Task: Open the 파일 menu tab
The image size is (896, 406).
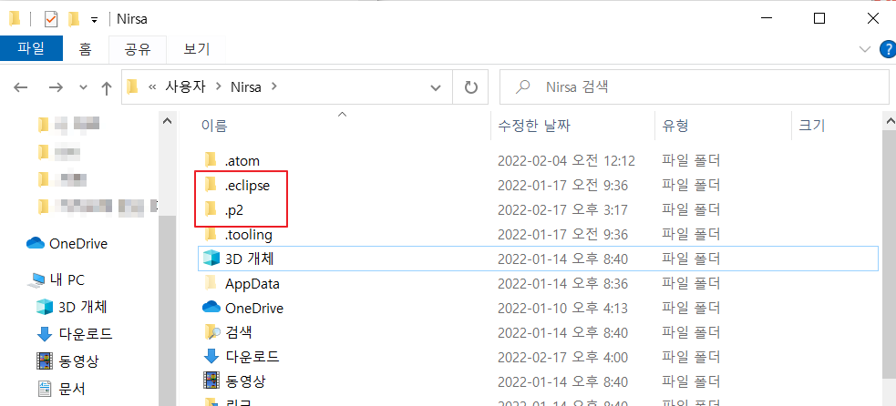Action: click(x=31, y=48)
